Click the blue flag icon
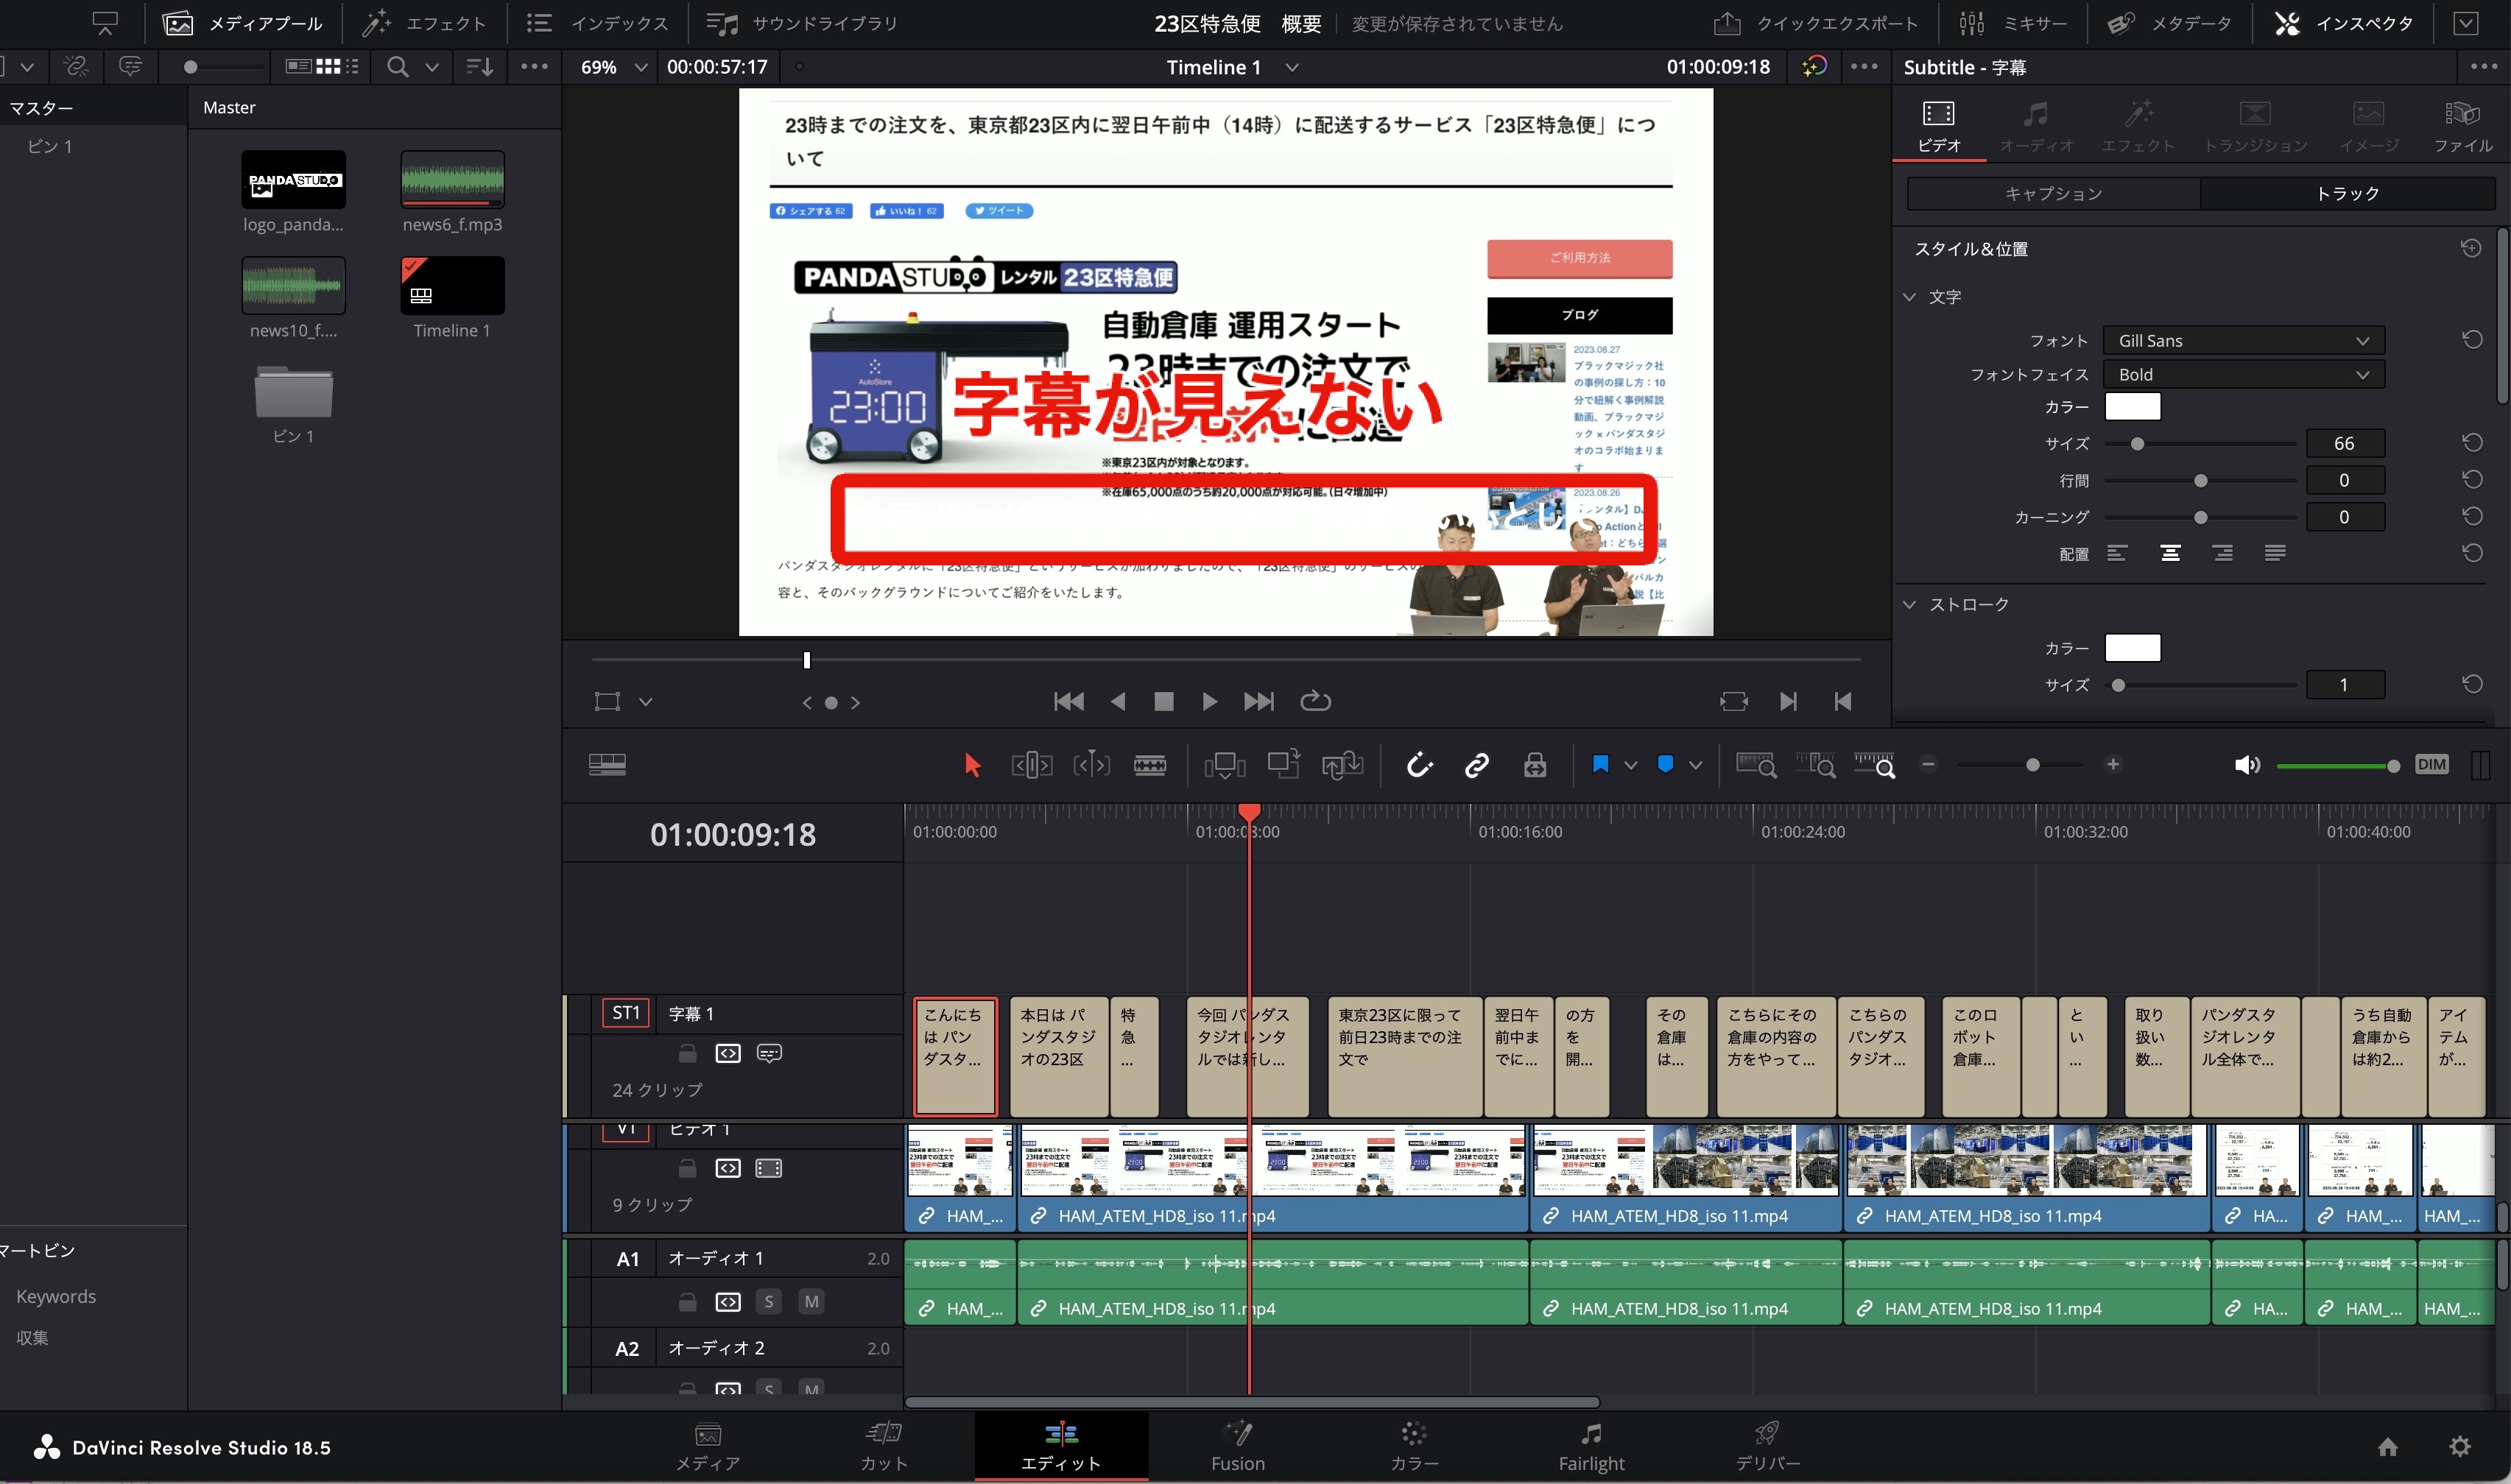The width and height of the screenshot is (2511, 1484). coord(1599,765)
